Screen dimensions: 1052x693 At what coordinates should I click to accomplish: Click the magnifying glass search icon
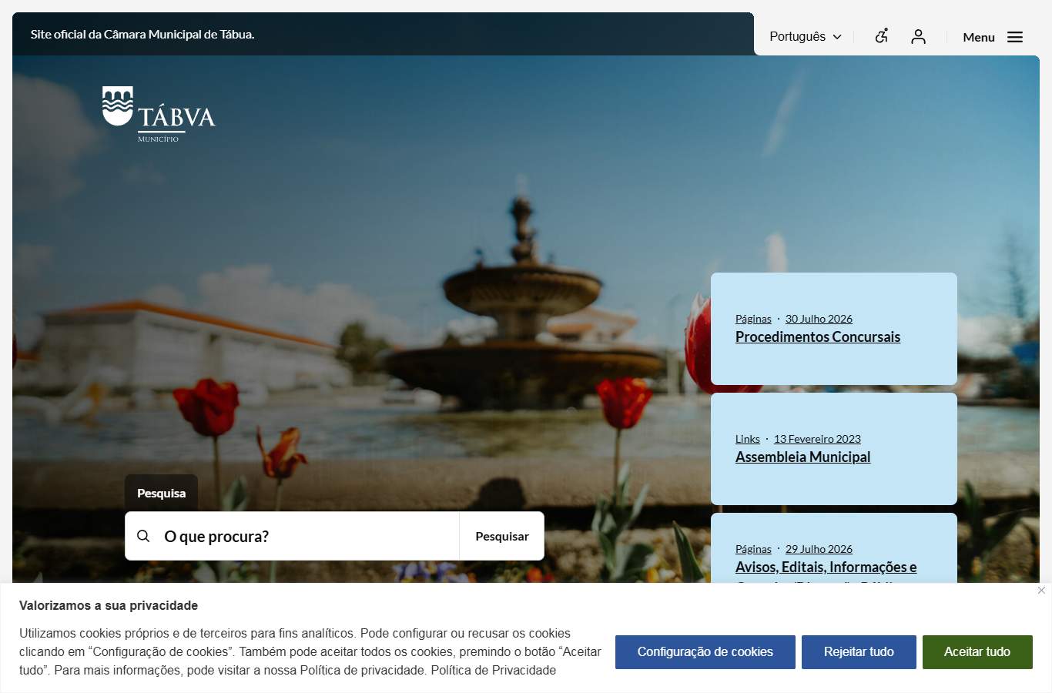click(143, 536)
